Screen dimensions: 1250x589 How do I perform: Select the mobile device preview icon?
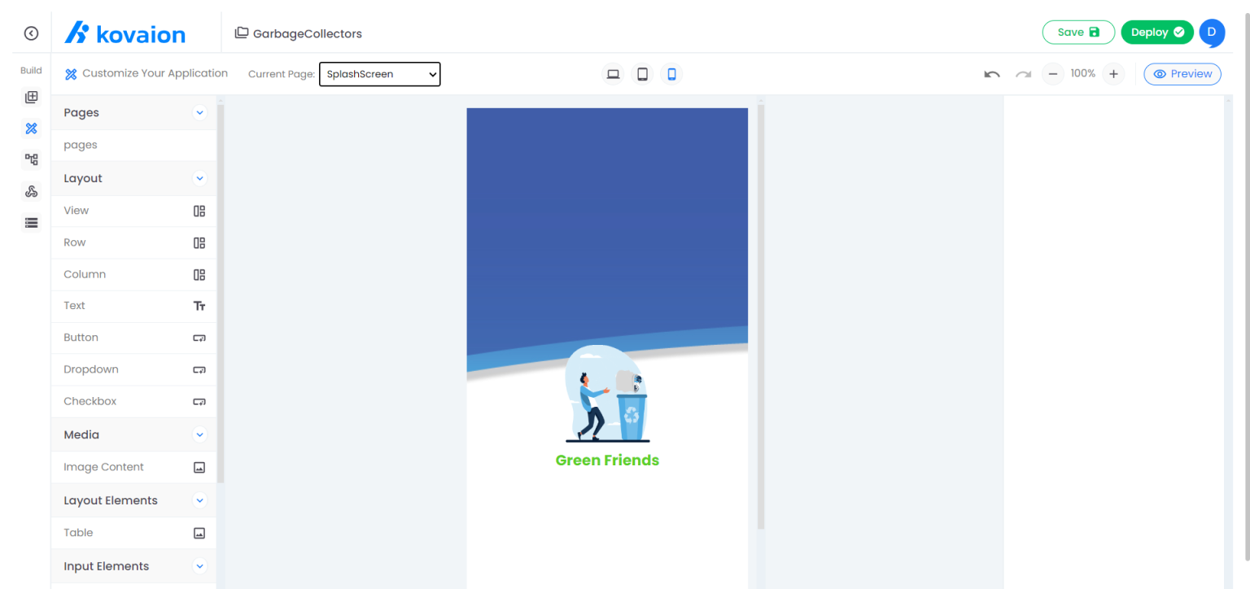click(x=671, y=73)
